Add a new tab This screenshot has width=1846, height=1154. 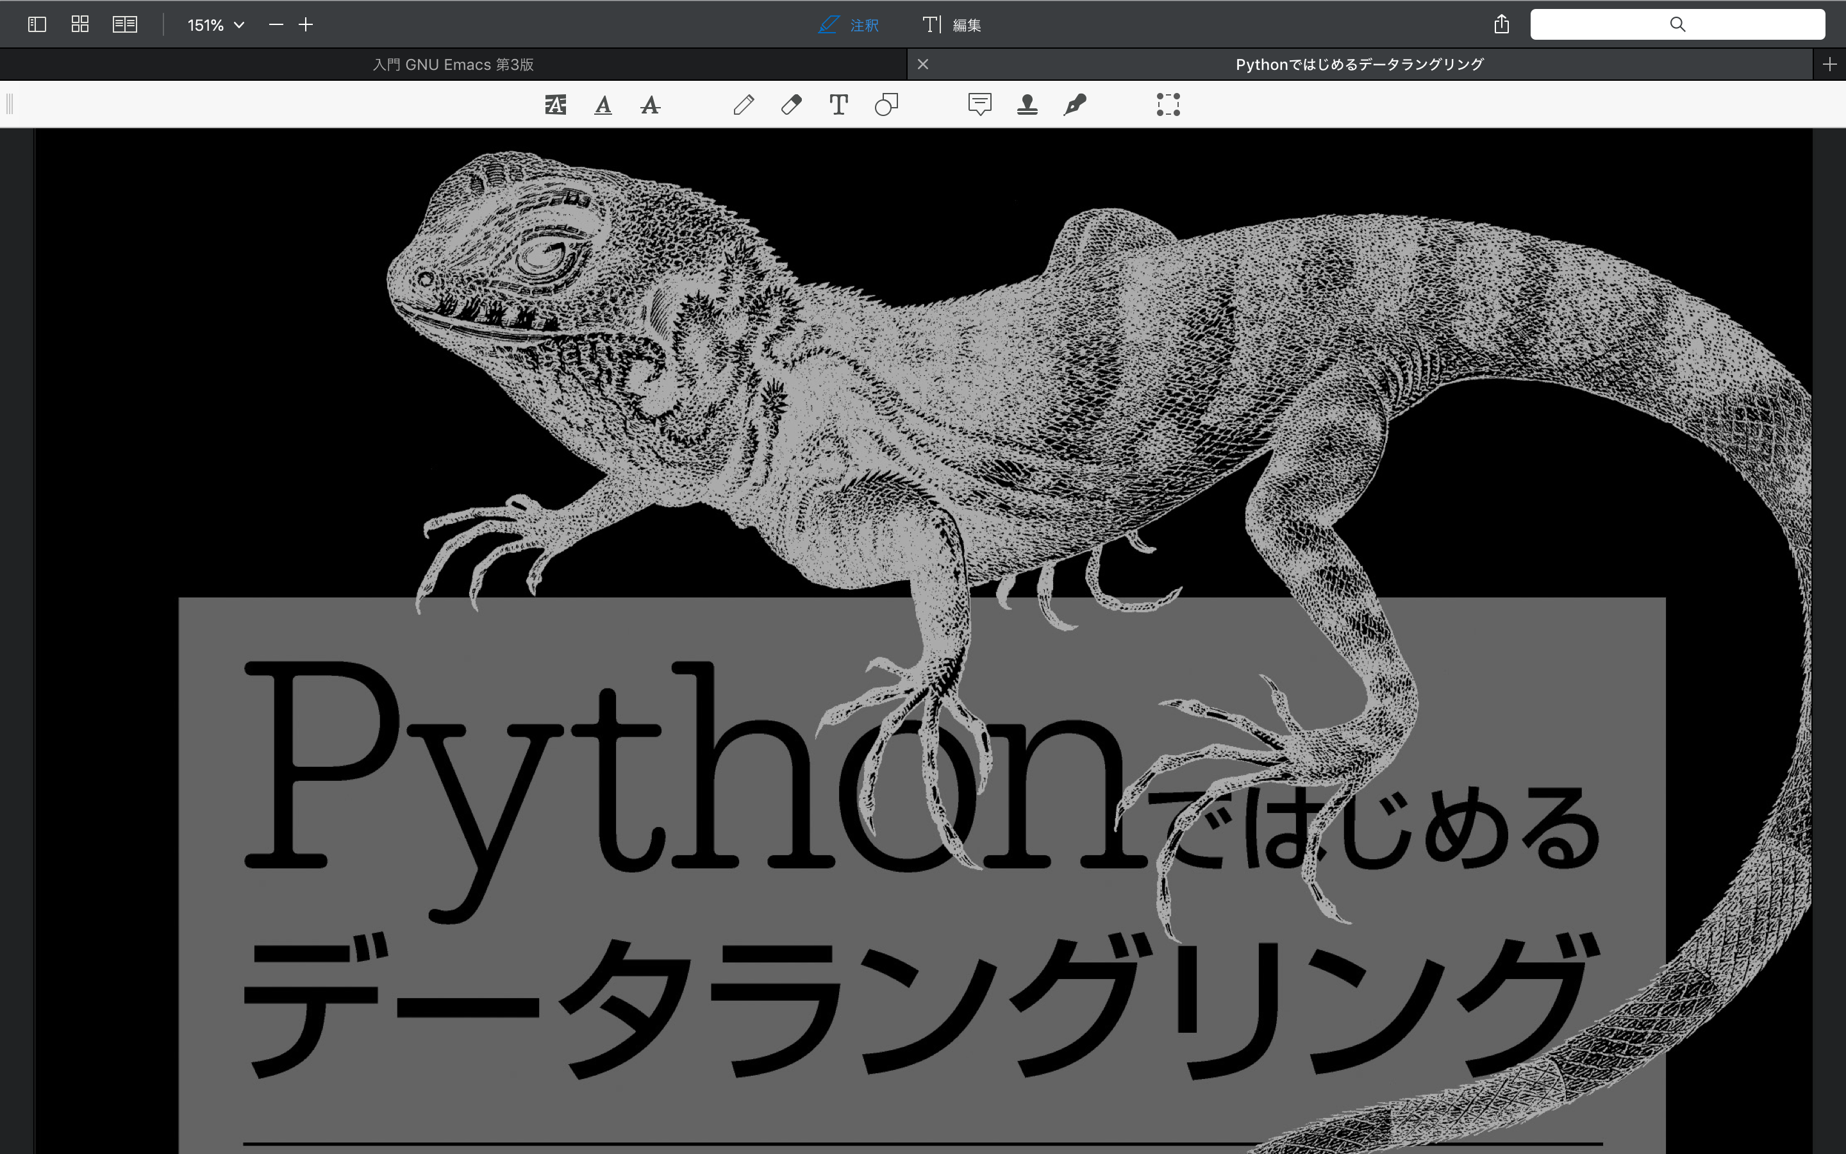[x=1829, y=64]
